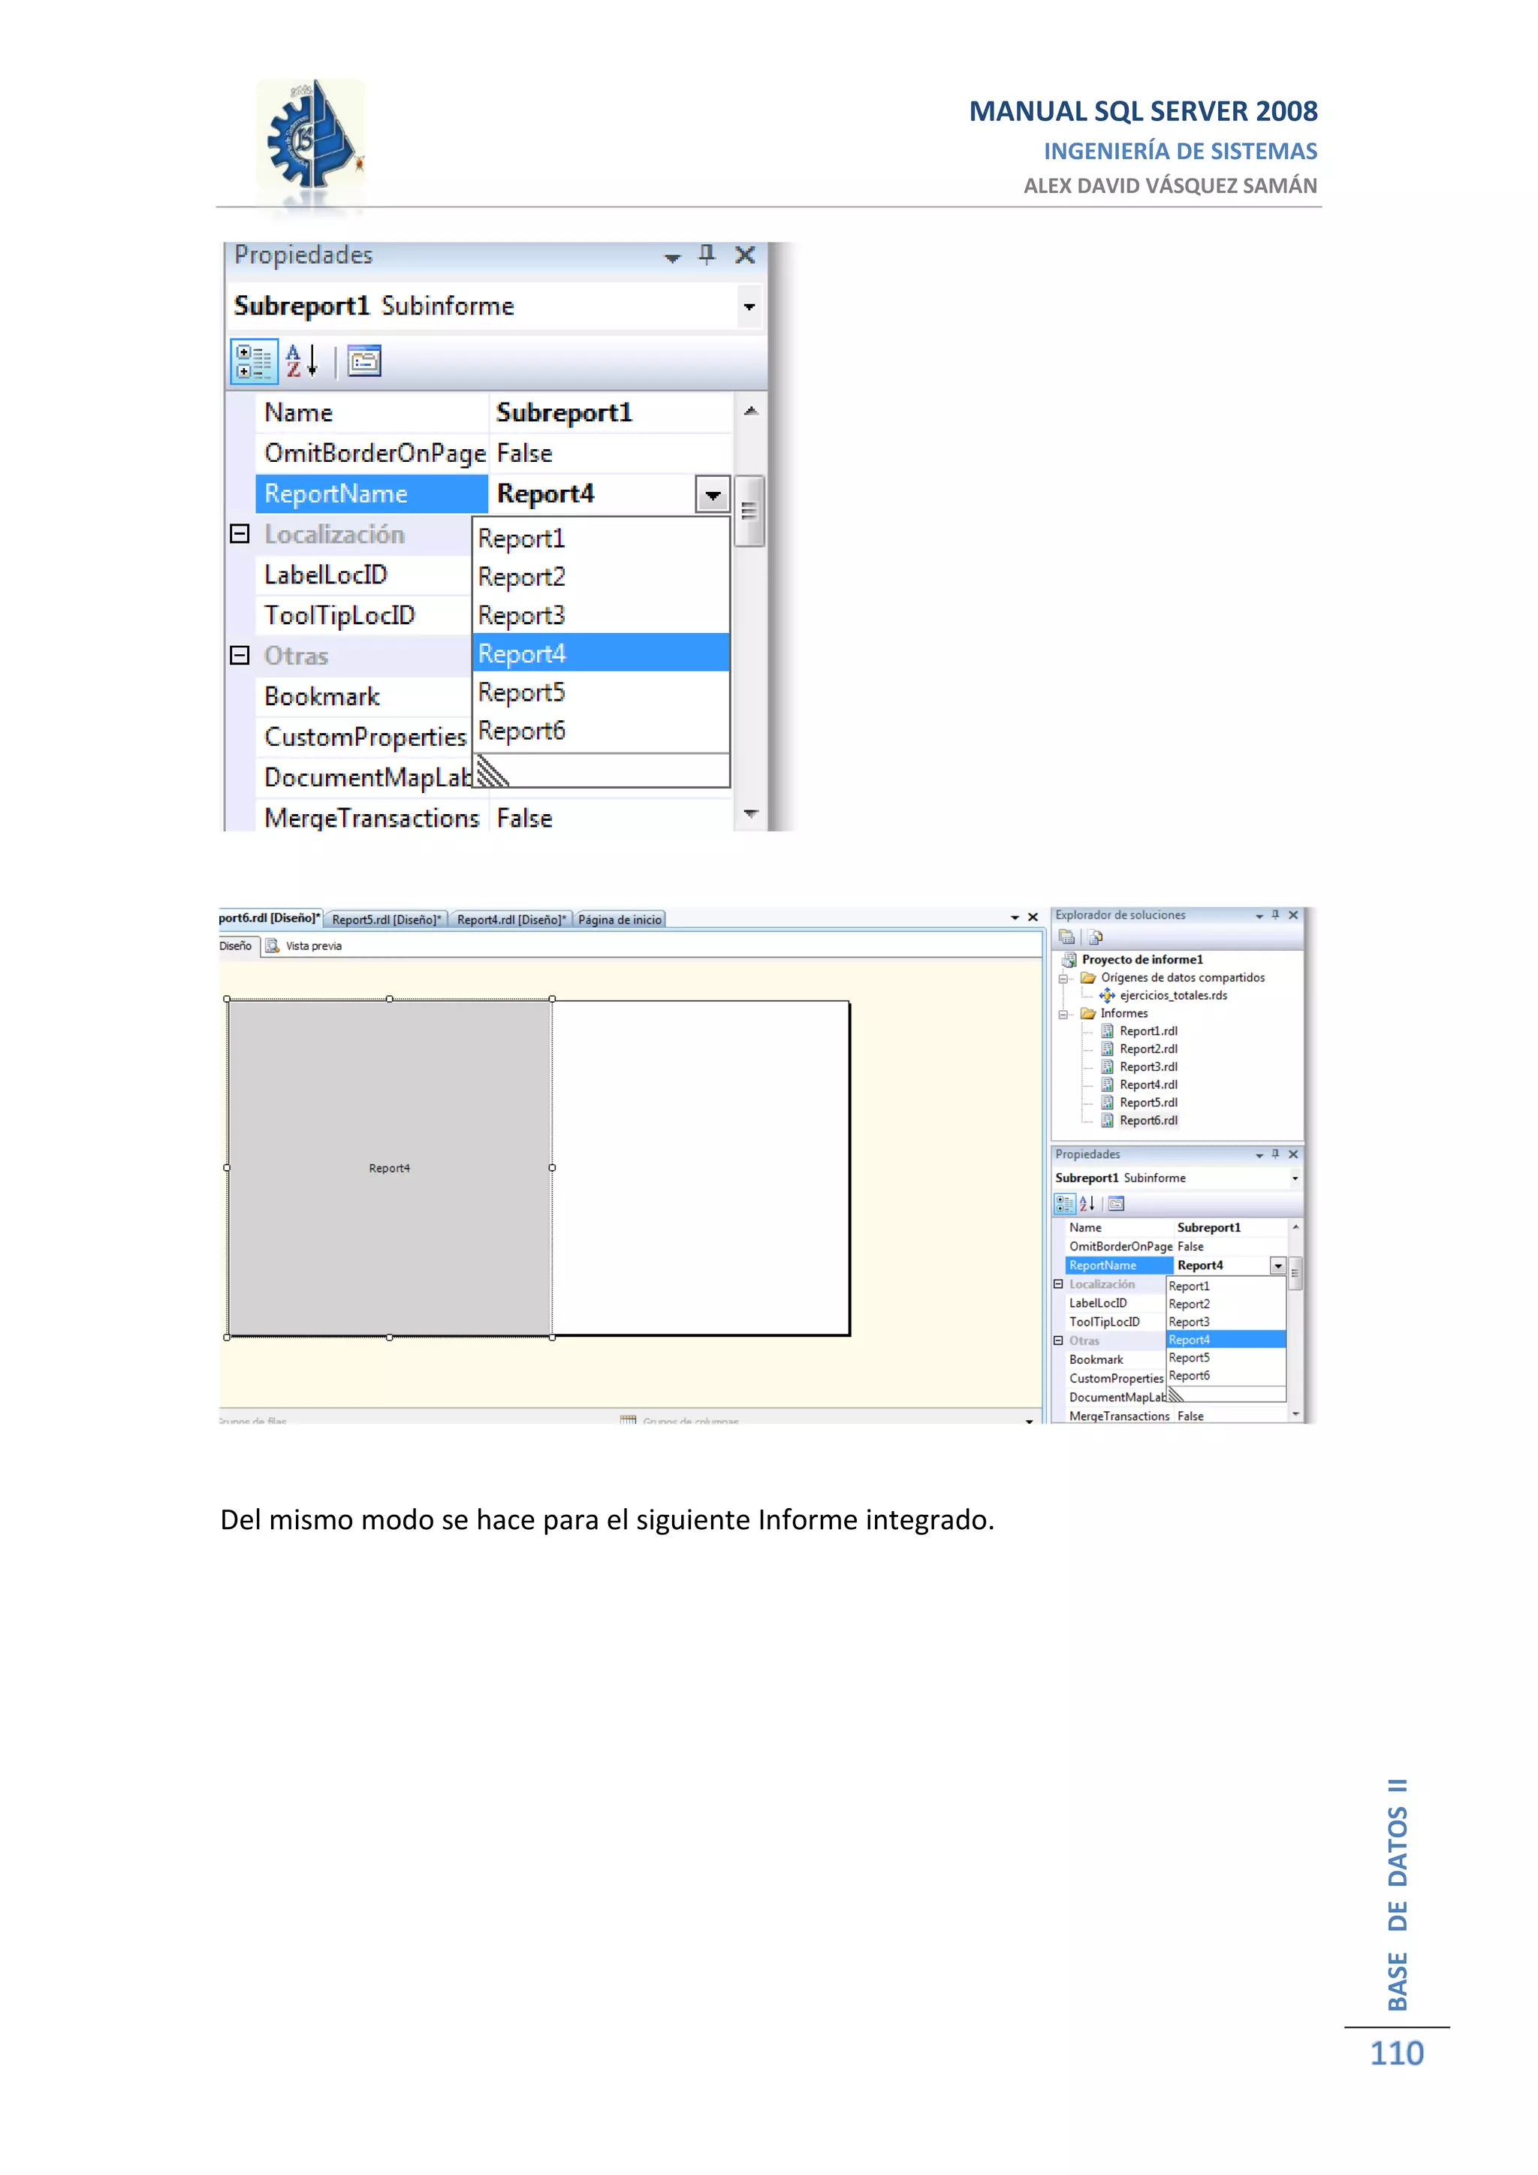This screenshot has height=2175, width=1538.
Task: Select the Report6.rdl [Diseño] active tab
Action: [270, 919]
